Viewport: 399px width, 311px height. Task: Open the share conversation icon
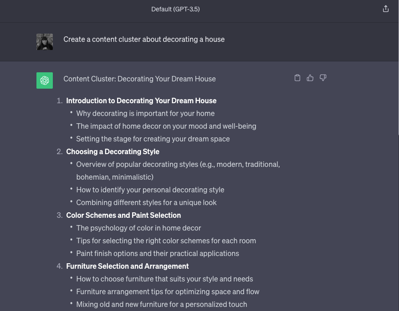(x=386, y=9)
